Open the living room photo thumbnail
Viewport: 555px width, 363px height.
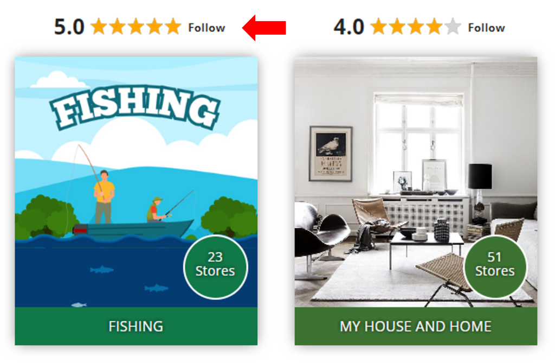pos(416,182)
